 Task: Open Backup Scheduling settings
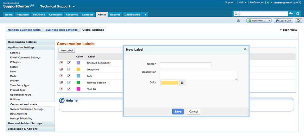tap(21, 119)
